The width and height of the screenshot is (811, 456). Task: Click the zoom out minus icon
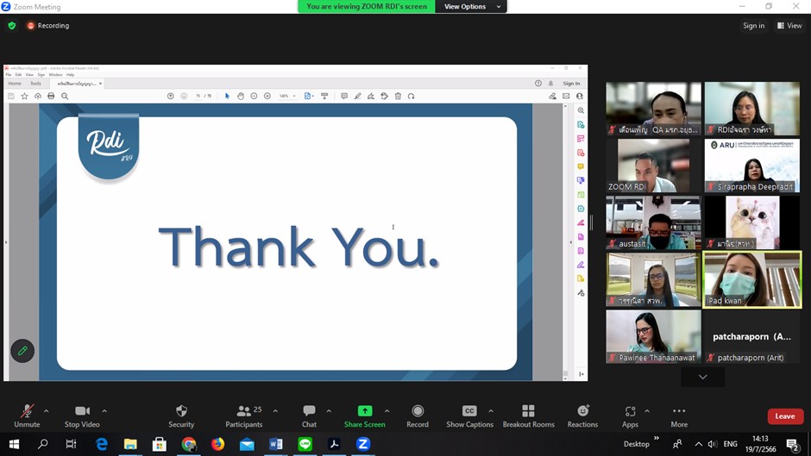click(x=254, y=97)
